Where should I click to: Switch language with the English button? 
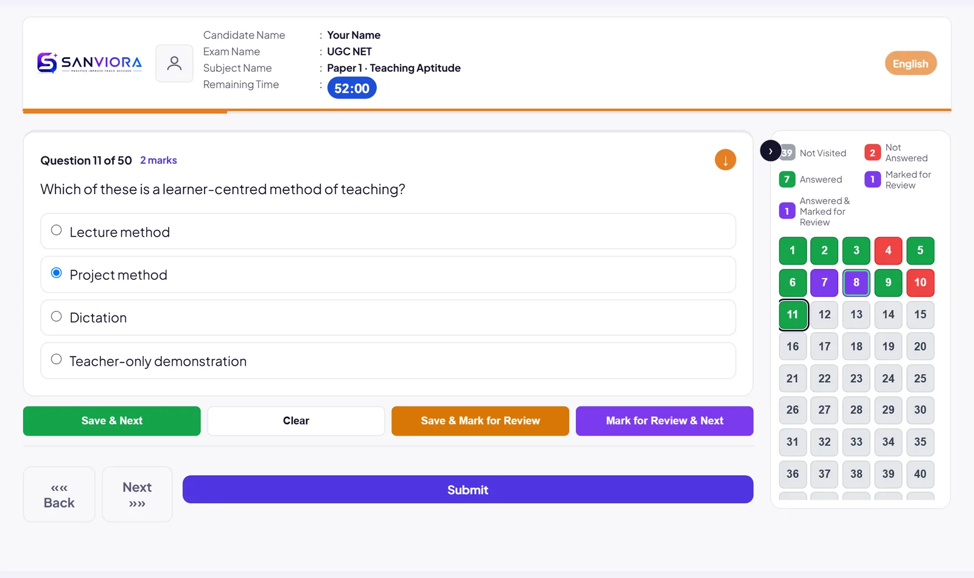[911, 63]
